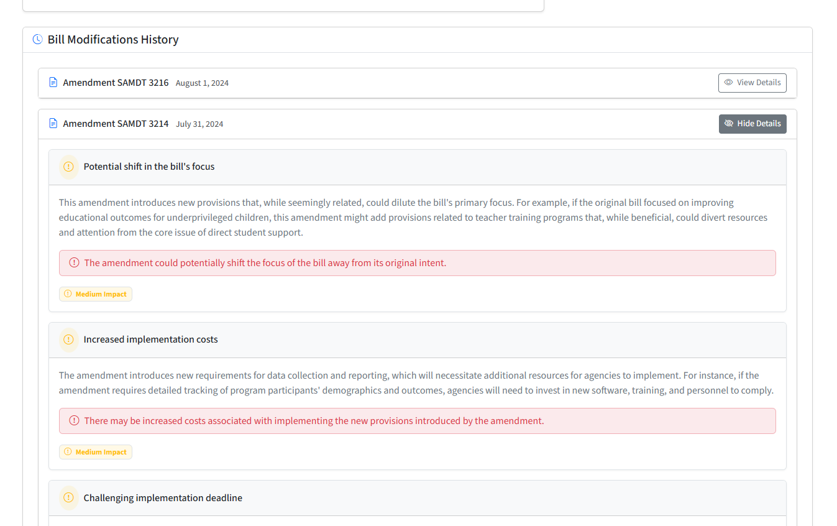Hide details for Amendment SAMDT 3214
Image resolution: width=837 pixels, height=526 pixels.
pos(752,124)
